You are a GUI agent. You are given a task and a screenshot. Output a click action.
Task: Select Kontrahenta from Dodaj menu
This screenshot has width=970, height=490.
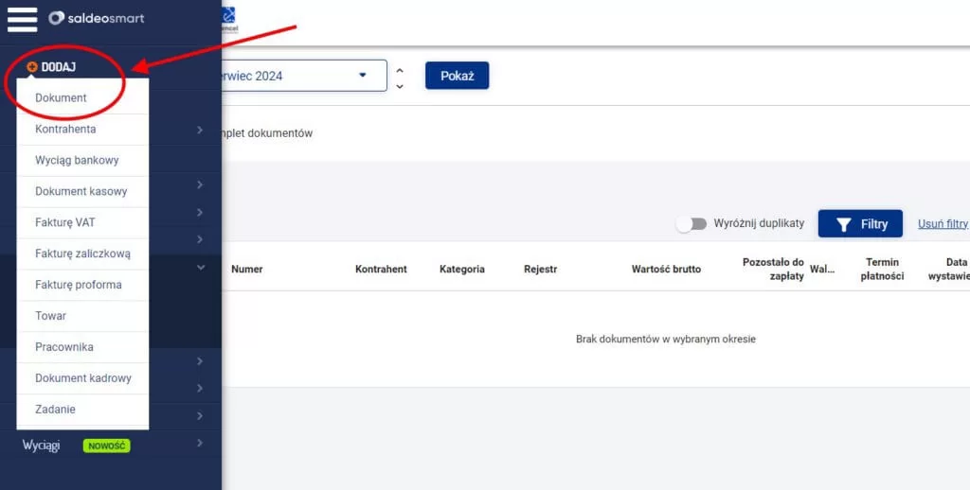point(65,129)
